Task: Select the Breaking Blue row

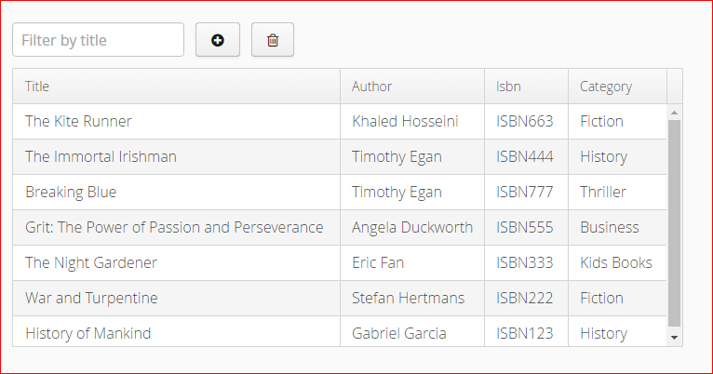Action: click(x=340, y=193)
